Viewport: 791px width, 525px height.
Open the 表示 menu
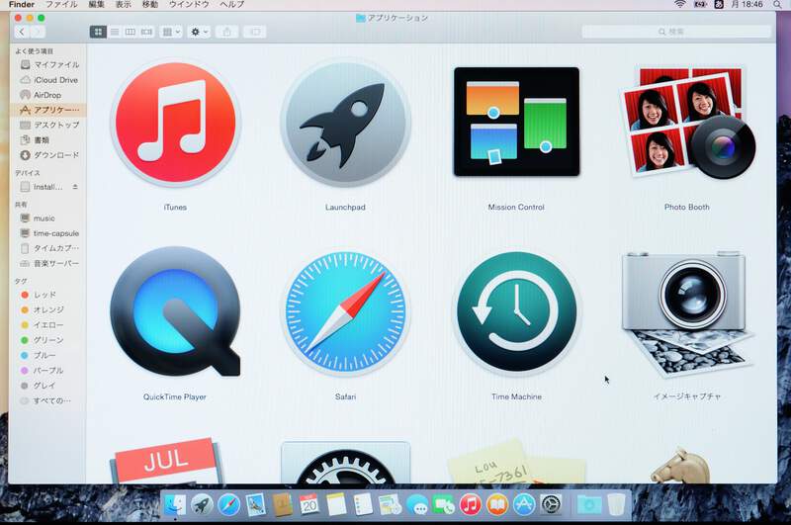click(123, 5)
